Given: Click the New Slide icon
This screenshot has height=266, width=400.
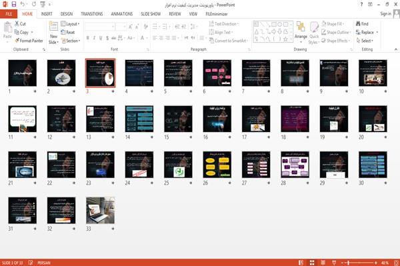Looking at the screenshot, I should pos(53,27).
